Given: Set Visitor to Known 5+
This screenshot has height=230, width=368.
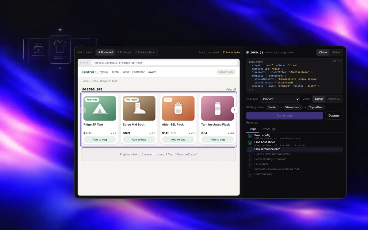Looking at the screenshot, I should [334, 99].
